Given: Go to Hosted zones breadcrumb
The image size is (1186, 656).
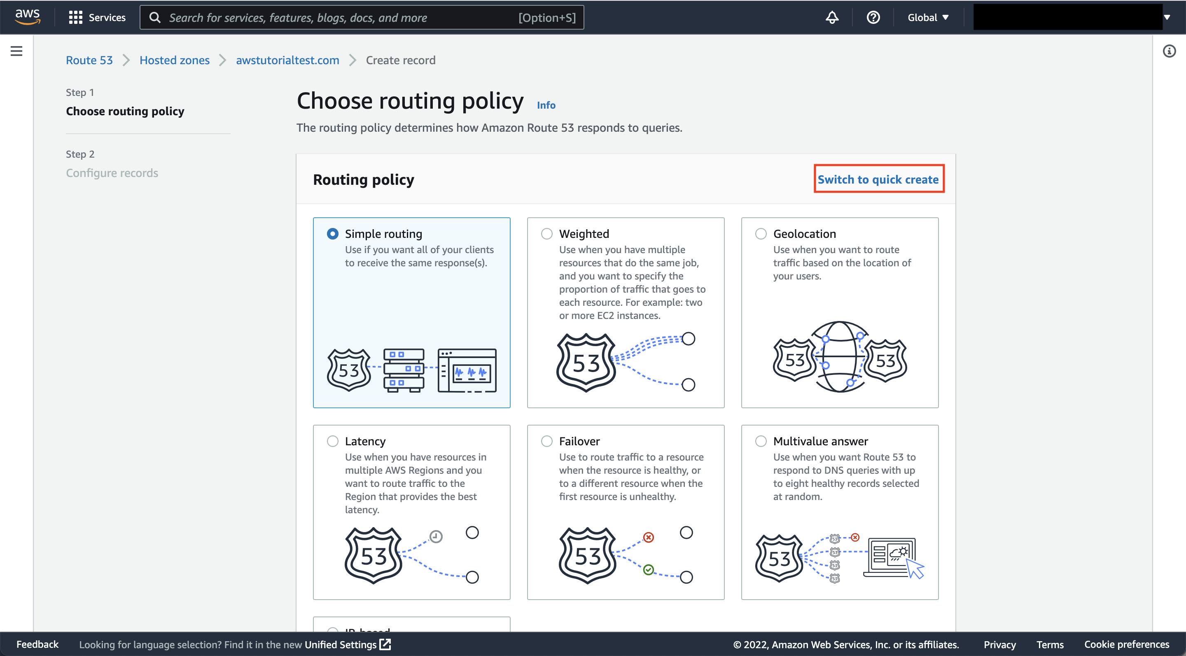Looking at the screenshot, I should click(x=174, y=60).
